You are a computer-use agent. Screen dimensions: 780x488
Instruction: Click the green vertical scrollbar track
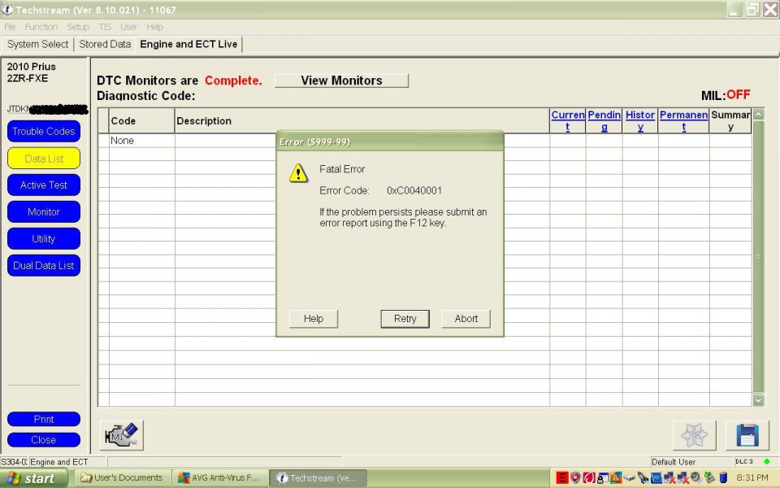(x=758, y=257)
